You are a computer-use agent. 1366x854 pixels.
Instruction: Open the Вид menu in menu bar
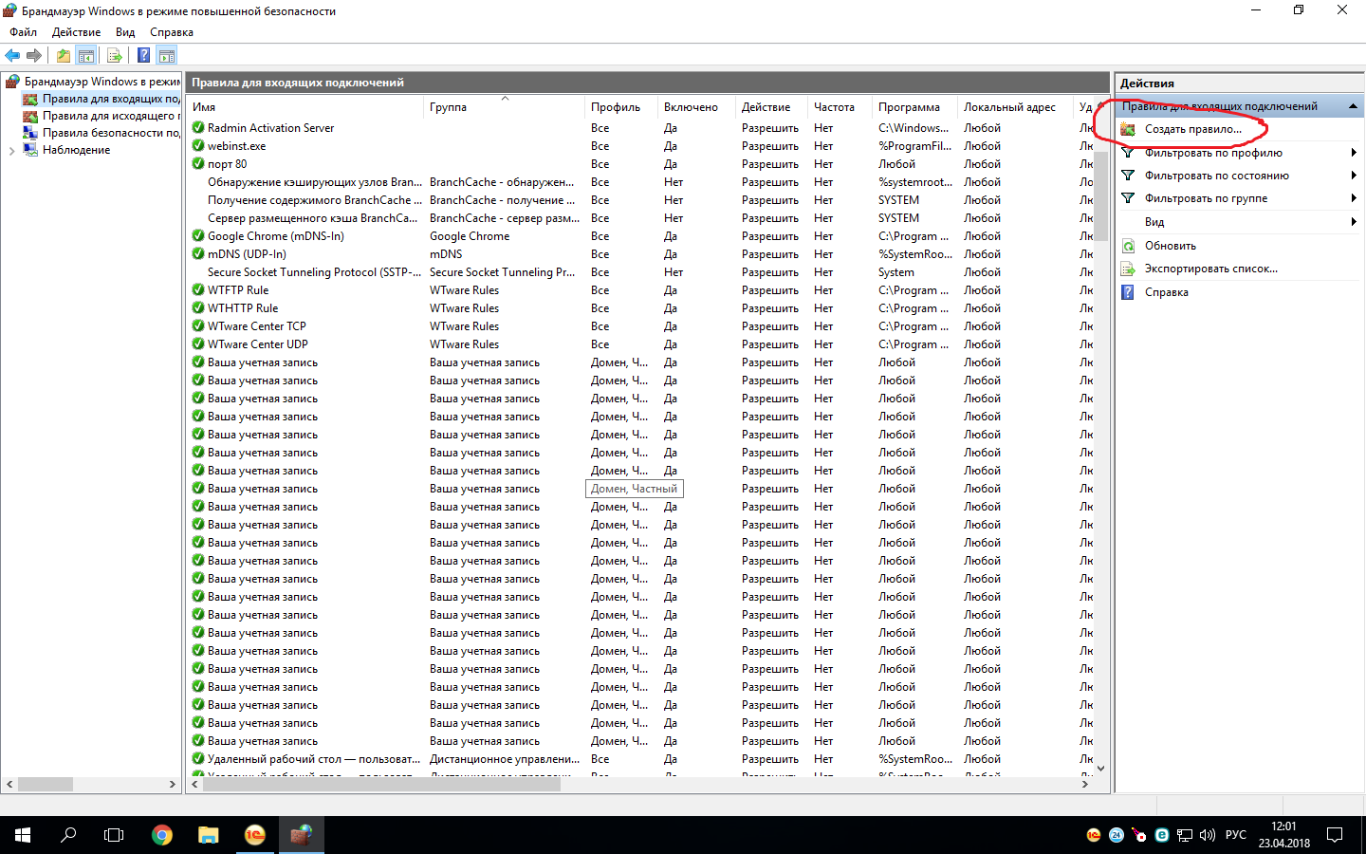[x=125, y=32]
